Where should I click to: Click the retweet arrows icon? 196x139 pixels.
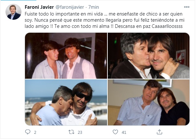pyautogui.click(x=71, y=132)
